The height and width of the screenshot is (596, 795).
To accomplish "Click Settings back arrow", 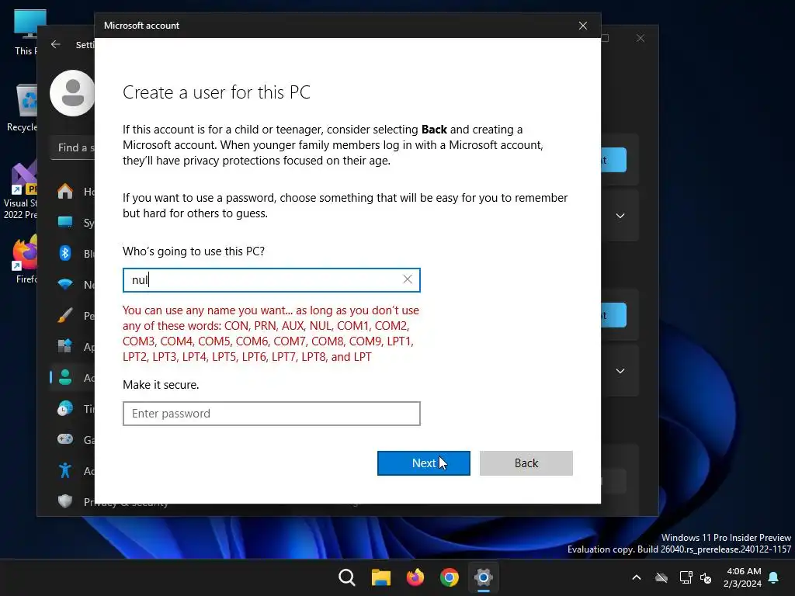I will click(x=56, y=44).
